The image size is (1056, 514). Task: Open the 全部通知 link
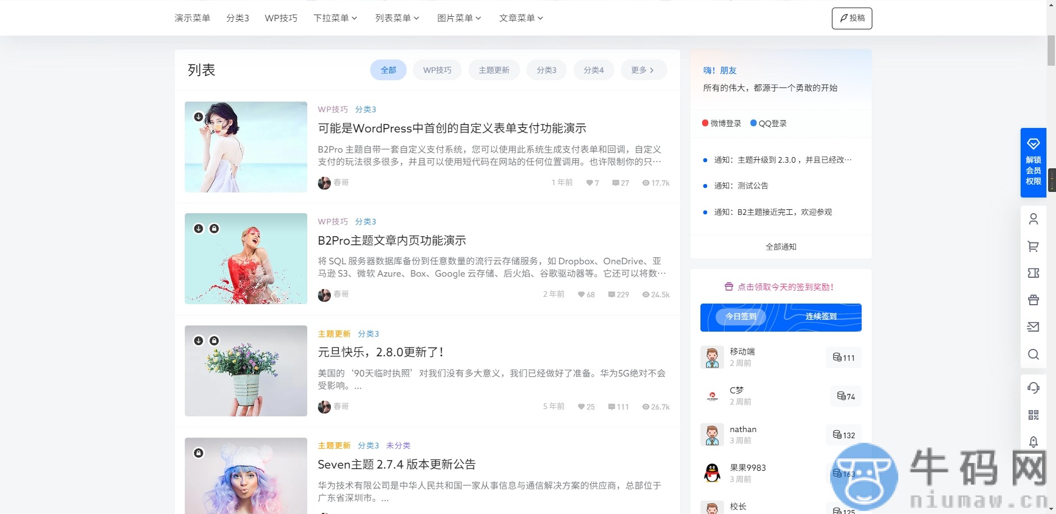[x=781, y=247]
